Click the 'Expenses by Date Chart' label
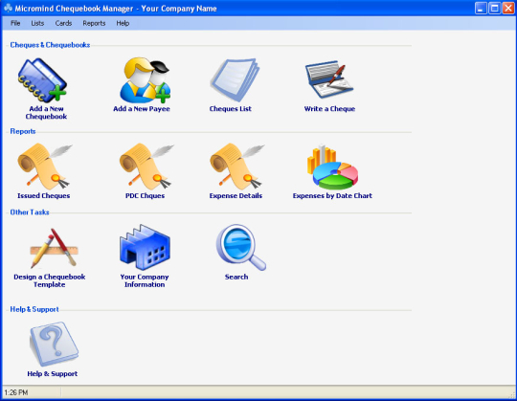This screenshot has height=401, width=517. (332, 196)
